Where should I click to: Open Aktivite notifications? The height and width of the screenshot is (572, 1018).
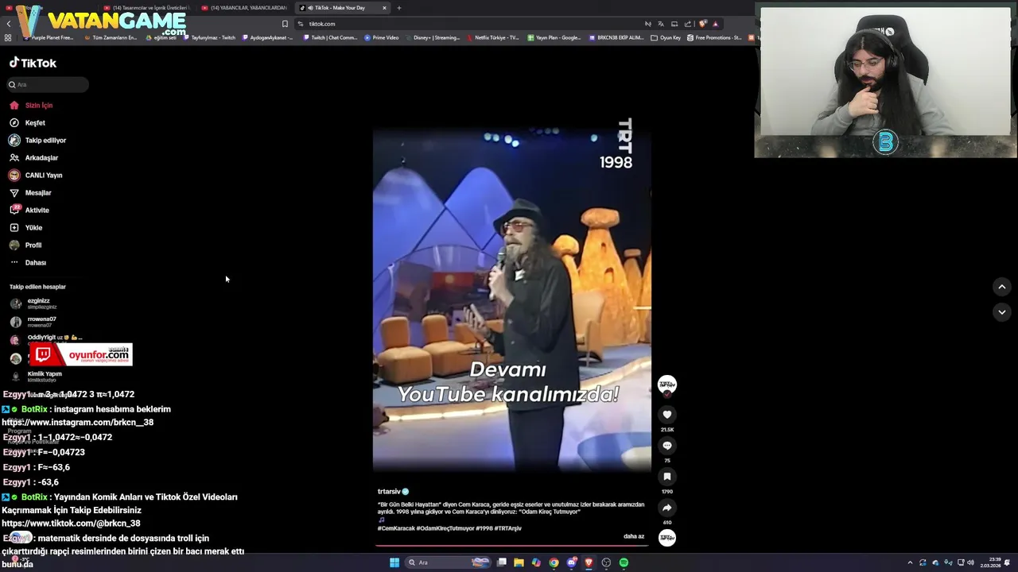pos(29,210)
